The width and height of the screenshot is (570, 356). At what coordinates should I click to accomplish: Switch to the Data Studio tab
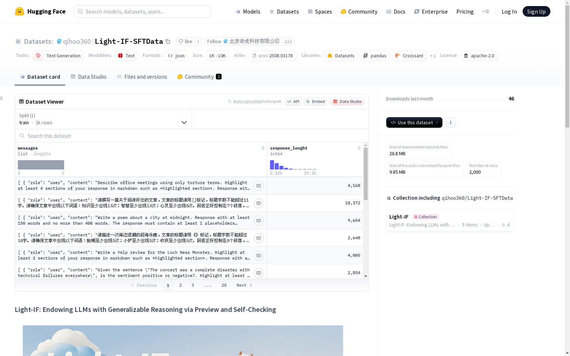[x=88, y=77]
